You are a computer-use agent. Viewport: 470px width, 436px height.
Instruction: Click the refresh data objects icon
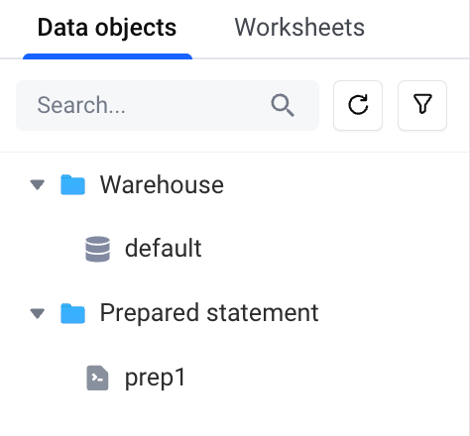[358, 105]
